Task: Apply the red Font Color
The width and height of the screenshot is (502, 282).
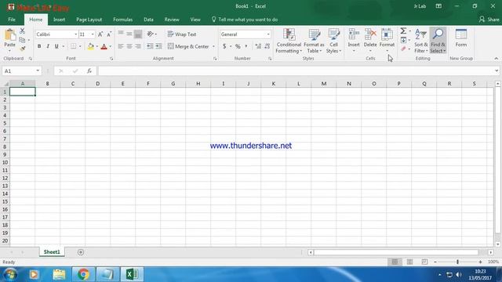Action: (x=104, y=47)
